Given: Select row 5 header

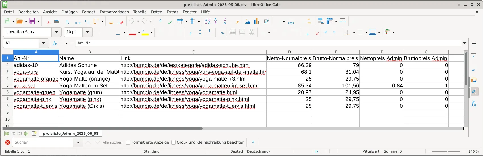Looking at the screenshot, I should pyautogui.click(x=7, y=85).
